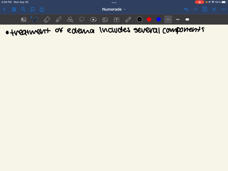Select the medium stroke width
This screenshot has height=171, width=228.
click(178, 19)
